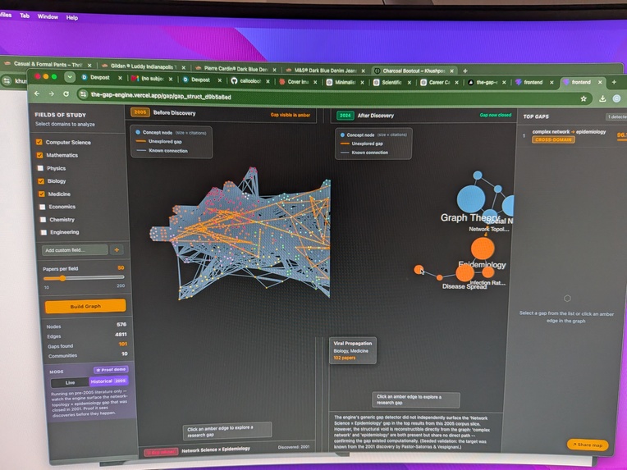This screenshot has width=627, height=470.
Task: Click the address bar URL
Action: [x=161, y=96]
